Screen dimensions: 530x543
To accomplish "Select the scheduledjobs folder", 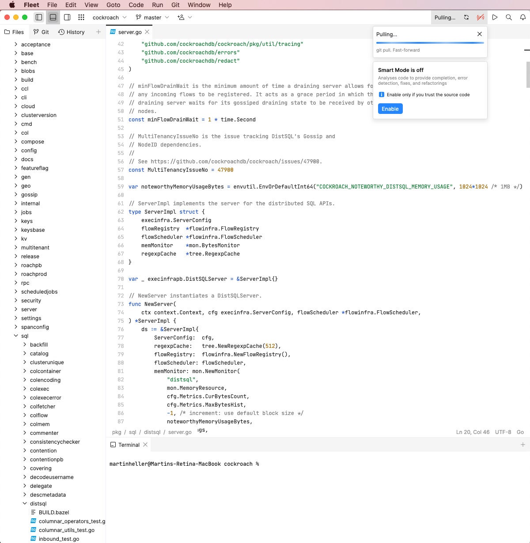I will pos(39,291).
